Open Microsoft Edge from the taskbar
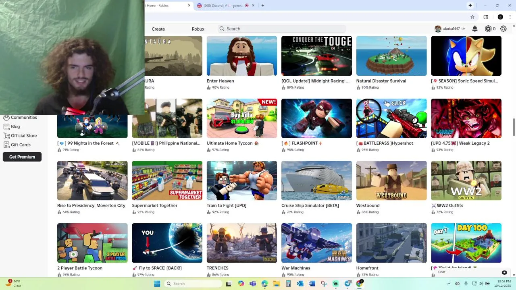Screen dimensions: 516x290 point(264,284)
